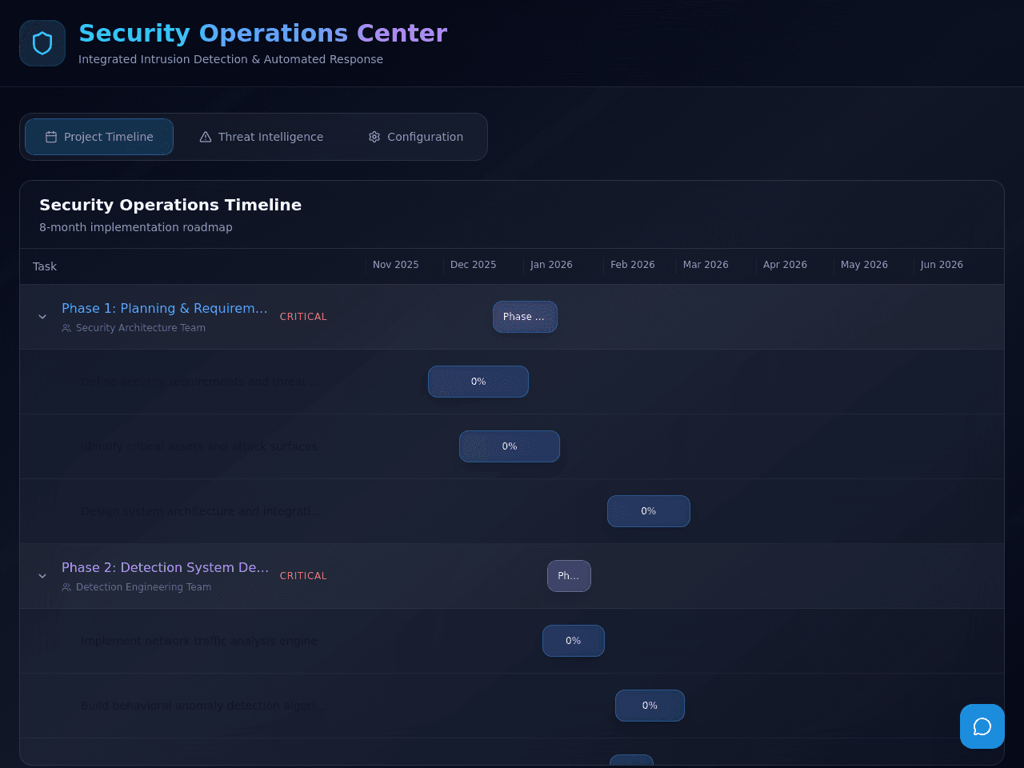The height and width of the screenshot is (768, 1024).
Task: Click the 0% bar for Implement network traffic analysis
Action: click(x=574, y=641)
